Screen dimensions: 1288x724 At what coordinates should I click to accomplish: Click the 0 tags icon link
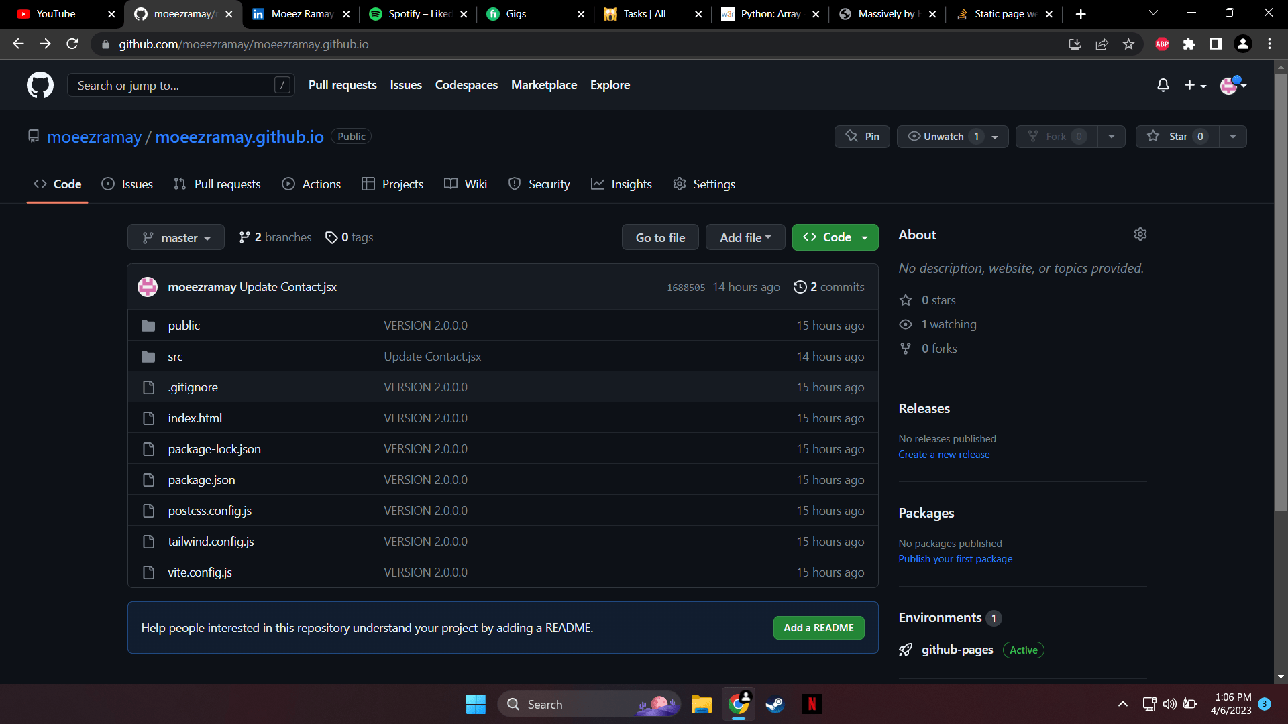[x=331, y=237]
